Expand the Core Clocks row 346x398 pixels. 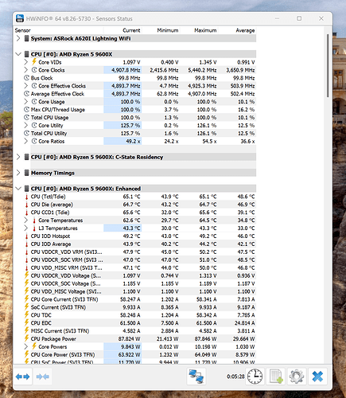tap(26, 70)
